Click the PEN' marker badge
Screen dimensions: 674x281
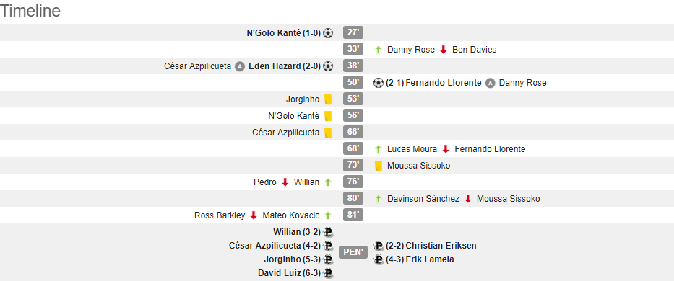[x=353, y=252]
